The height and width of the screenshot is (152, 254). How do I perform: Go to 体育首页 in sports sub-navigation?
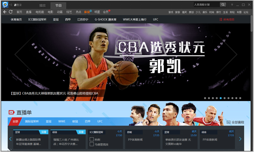pos(16,19)
